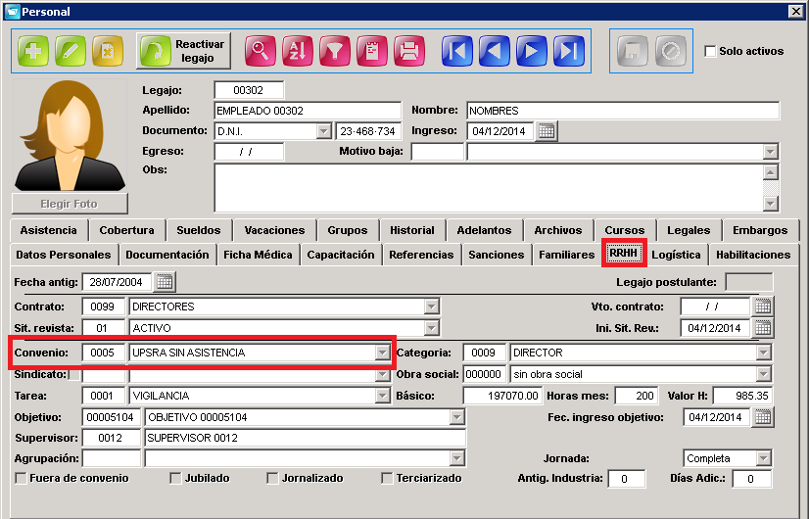
Task: Switch to the Sueldos tab
Action: click(199, 230)
